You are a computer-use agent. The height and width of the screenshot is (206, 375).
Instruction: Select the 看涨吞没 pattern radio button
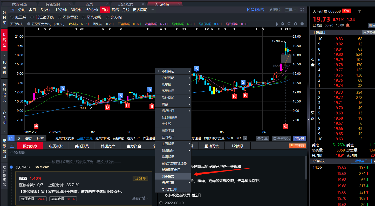[x=59, y=17]
